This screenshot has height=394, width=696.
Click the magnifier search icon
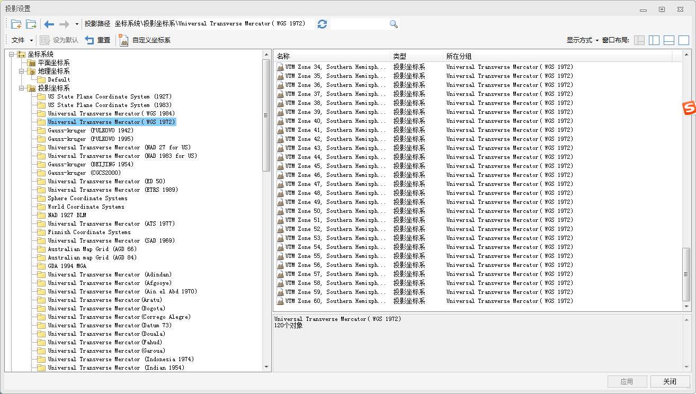(394, 24)
